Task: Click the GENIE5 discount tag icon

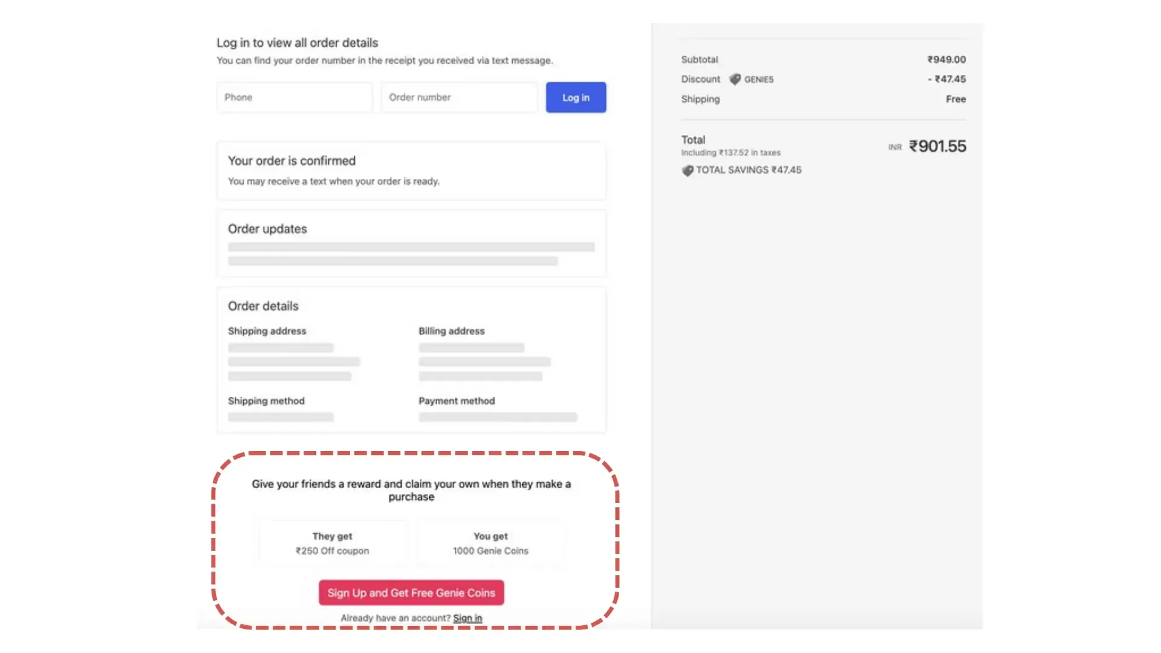Action: (x=735, y=79)
